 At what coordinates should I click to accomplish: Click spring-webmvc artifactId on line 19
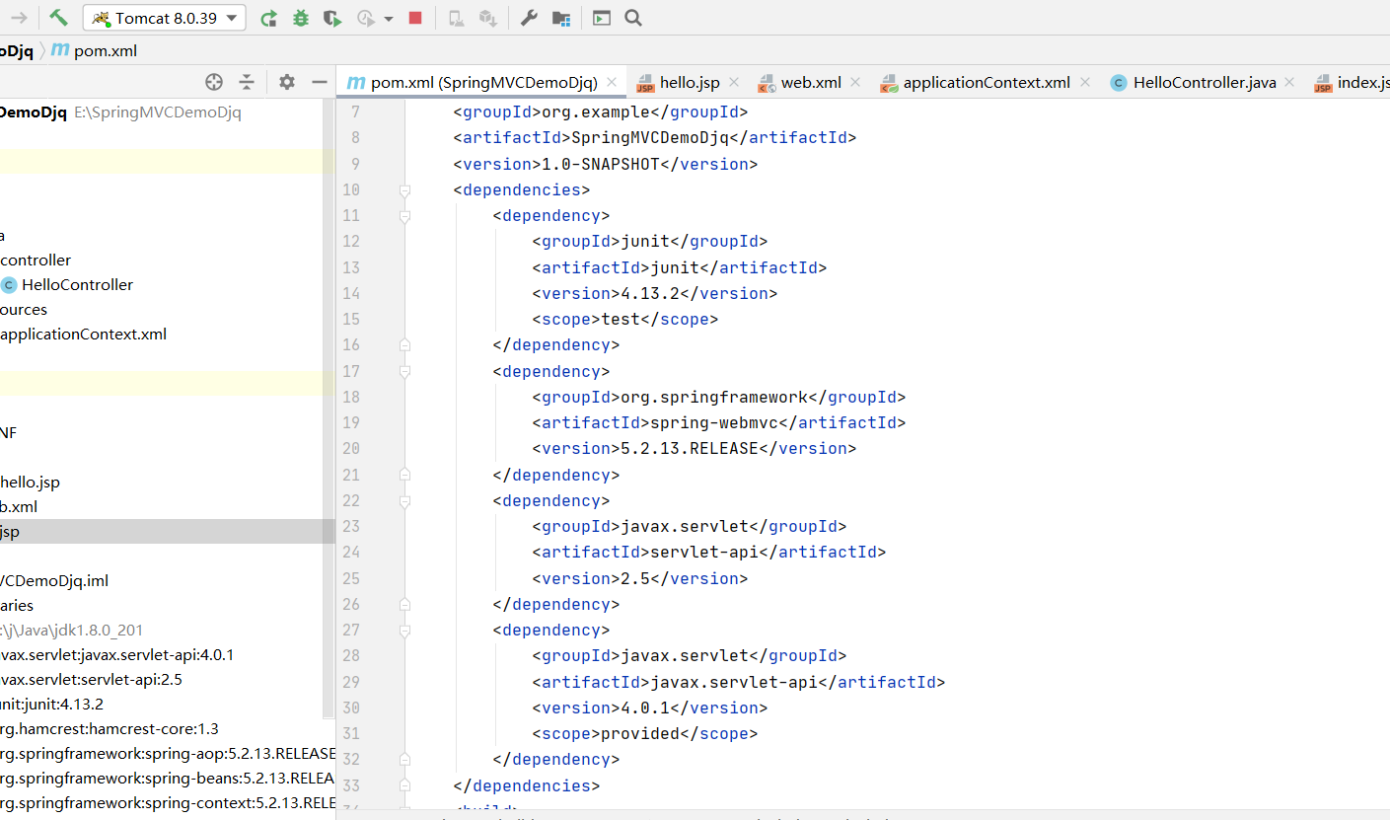tap(714, 422)
